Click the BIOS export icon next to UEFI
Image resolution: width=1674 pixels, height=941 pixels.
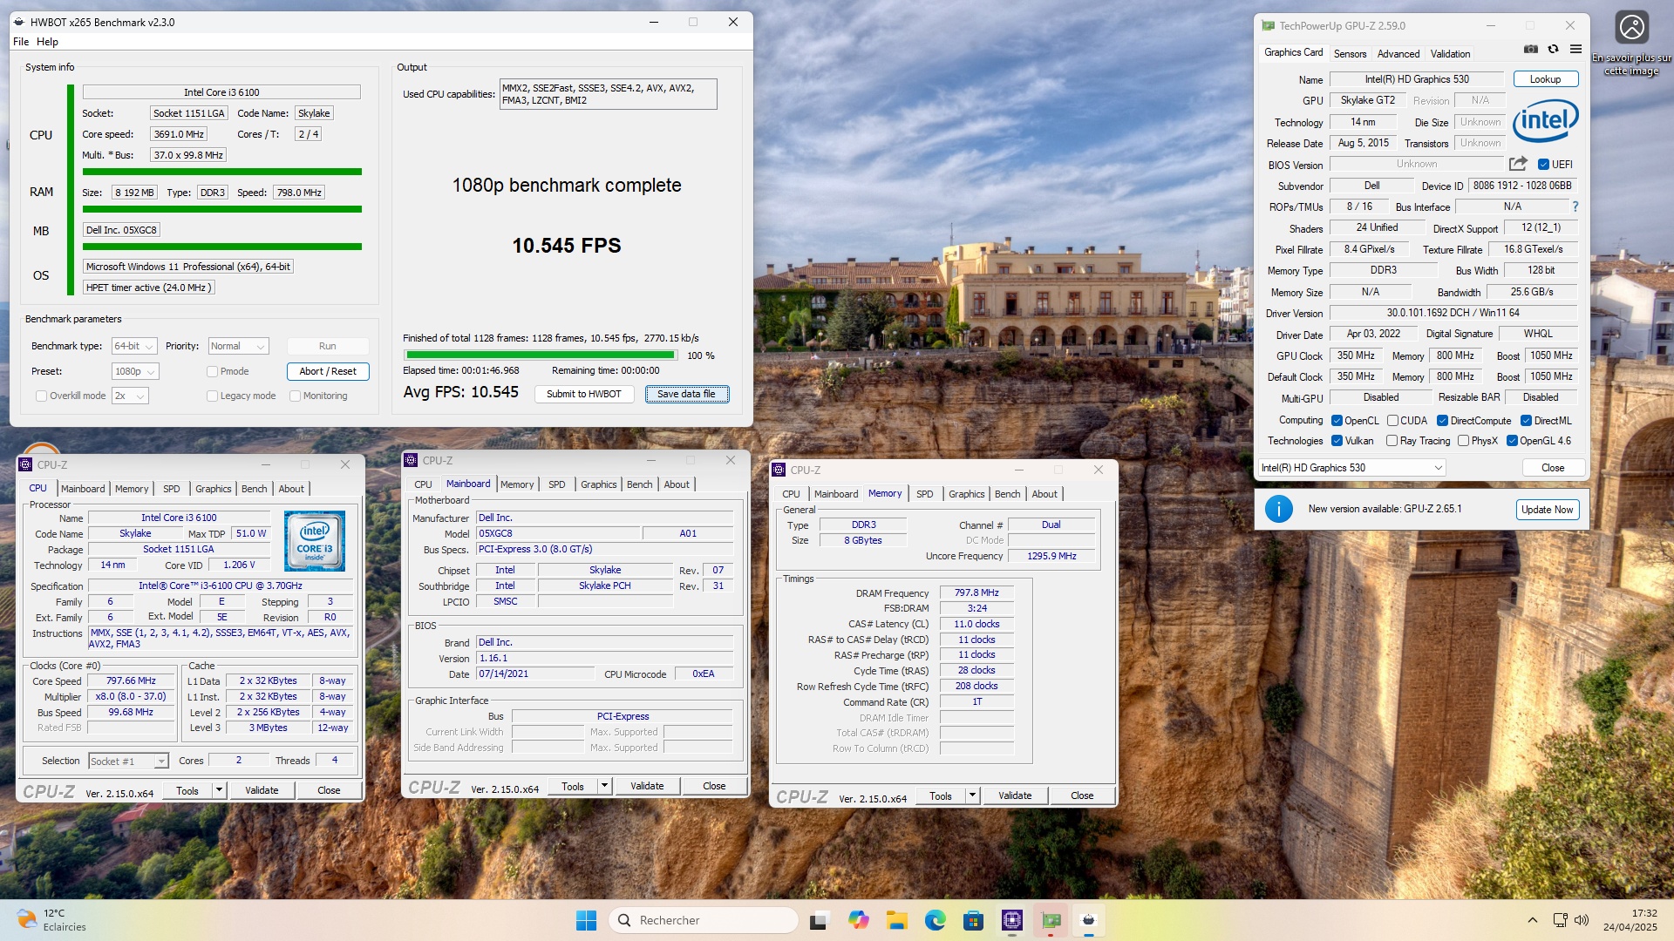[1518, 164]
